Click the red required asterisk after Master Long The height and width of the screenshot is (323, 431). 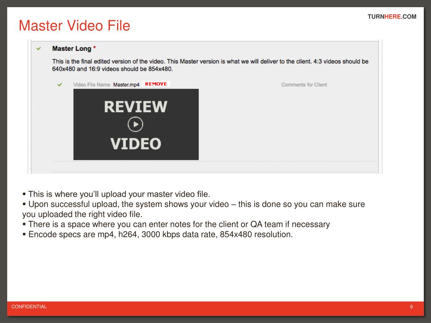pos(94,48)
